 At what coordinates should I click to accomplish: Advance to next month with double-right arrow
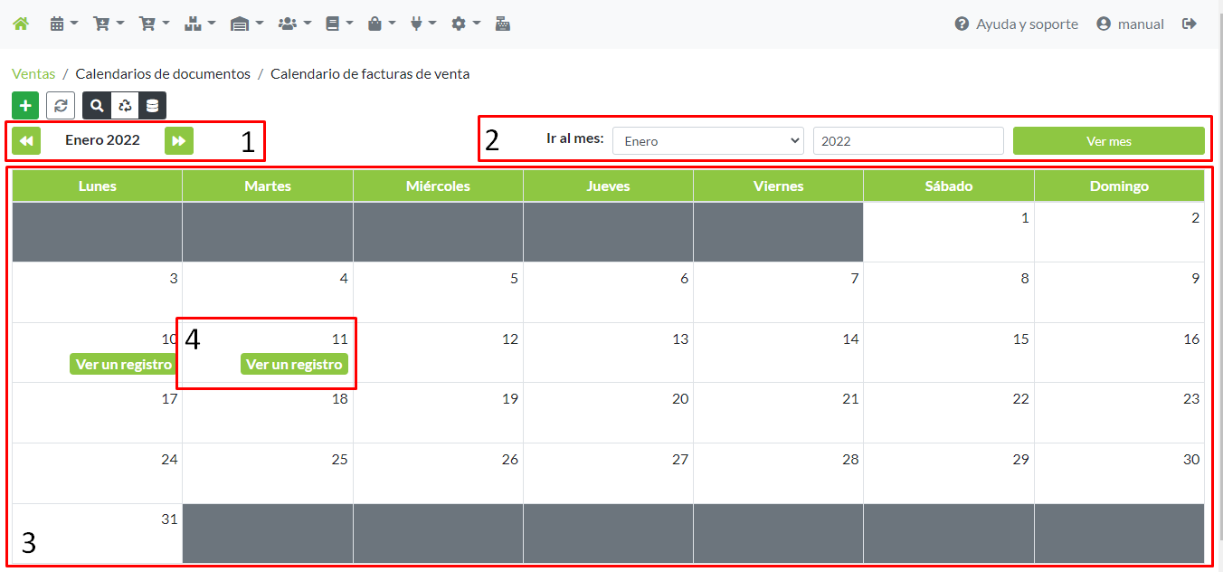pos(179,140)
